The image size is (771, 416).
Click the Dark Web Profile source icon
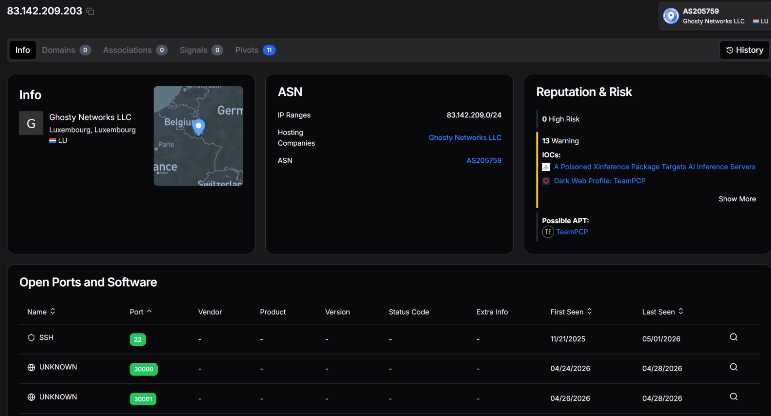[x=546, y=181]
